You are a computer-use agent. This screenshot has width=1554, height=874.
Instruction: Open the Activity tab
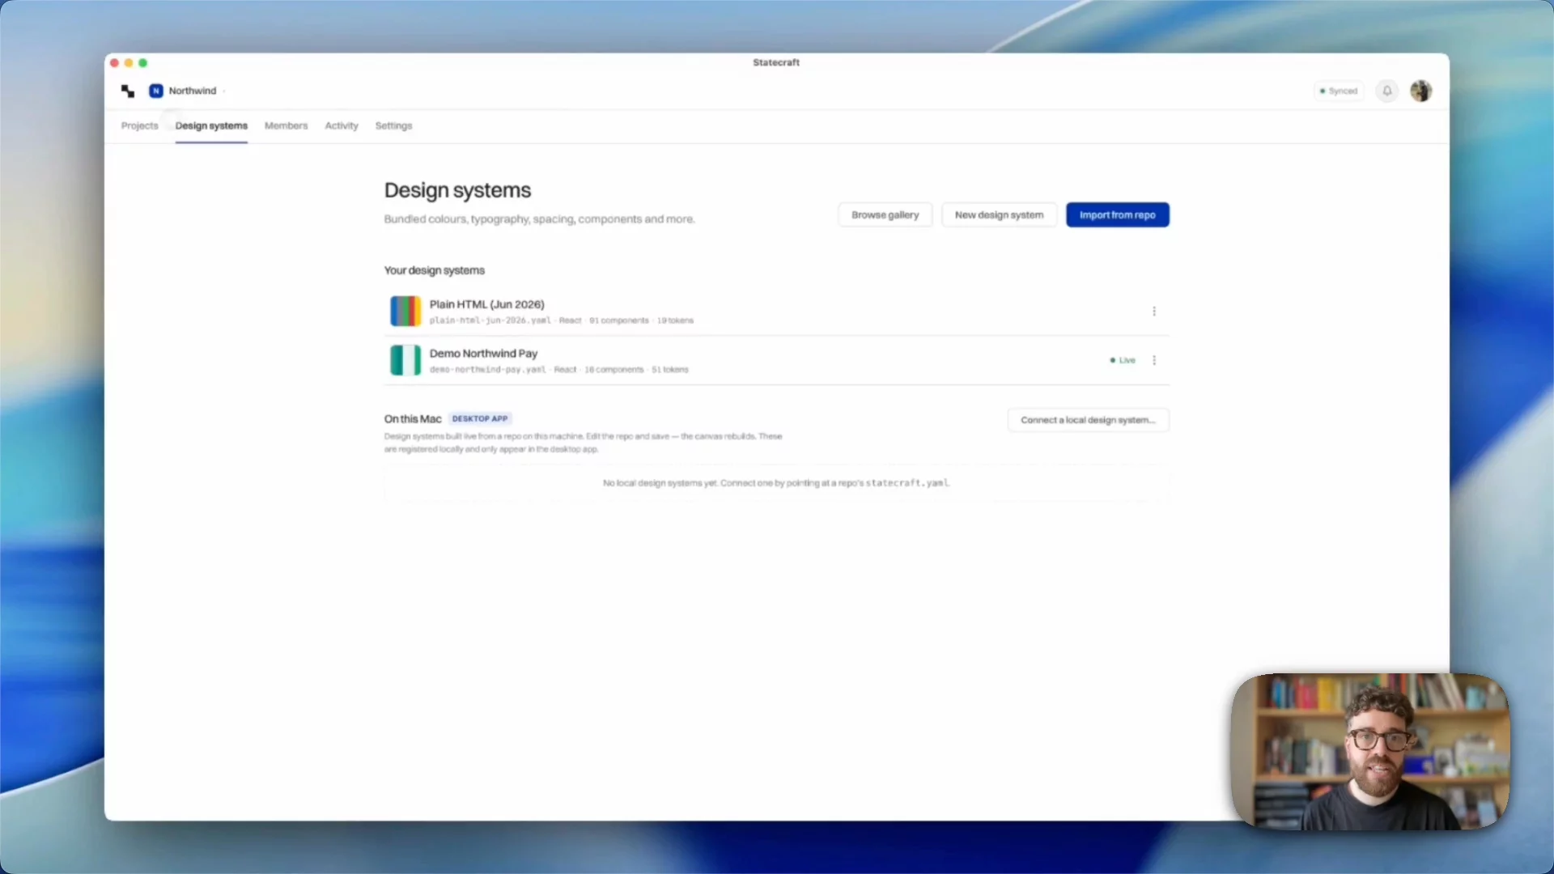(x=341, y=125)
